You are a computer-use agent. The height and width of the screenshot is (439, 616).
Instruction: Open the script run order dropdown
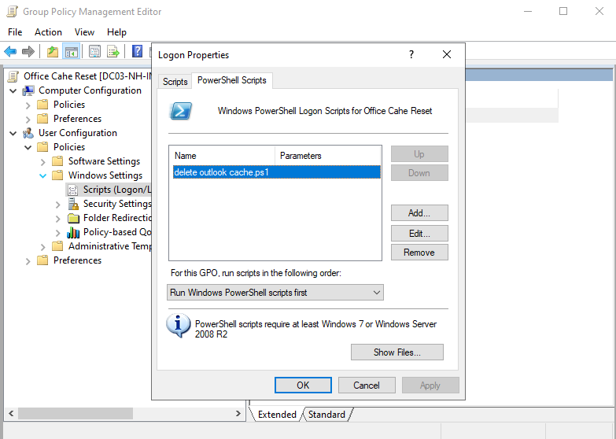tap(275, 293)
